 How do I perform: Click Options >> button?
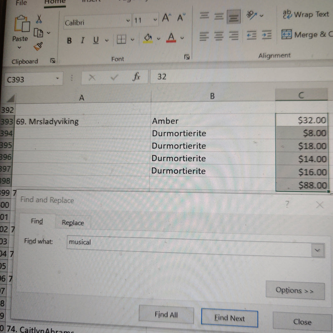point(295,290)
